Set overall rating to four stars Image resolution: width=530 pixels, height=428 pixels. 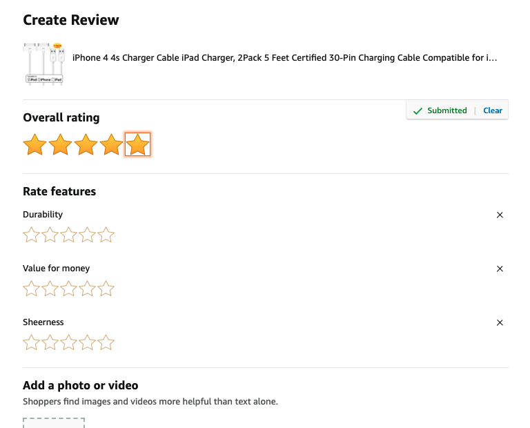tap(112, 145)
